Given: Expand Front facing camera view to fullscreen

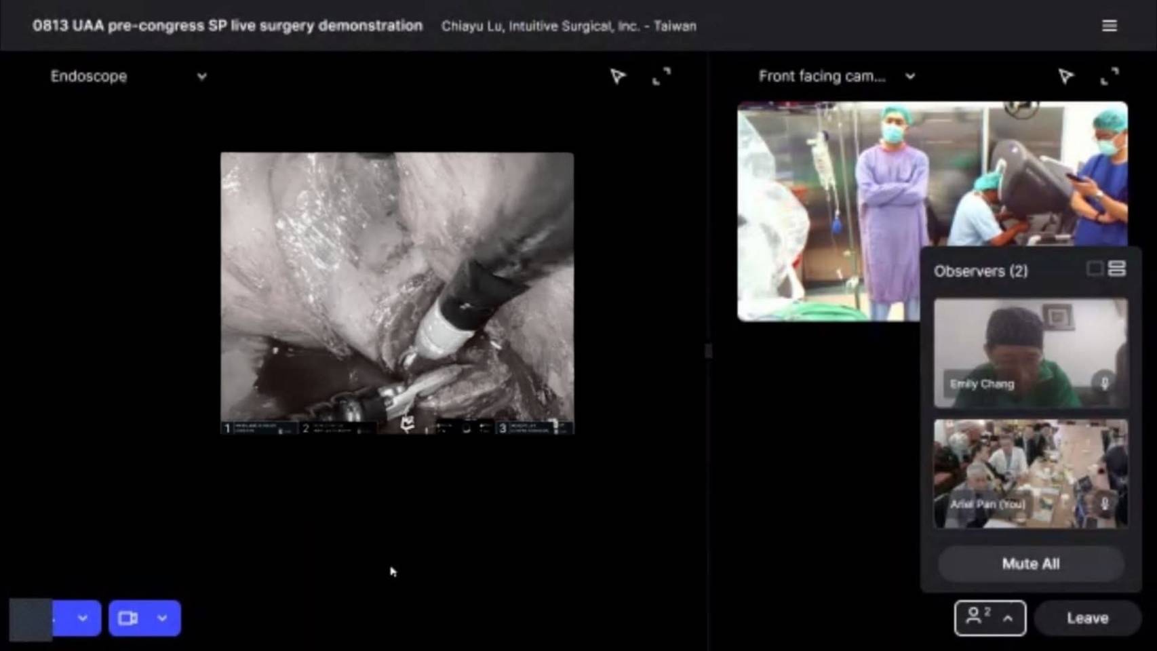Looking at the screenshot, I should (1110, 76).
